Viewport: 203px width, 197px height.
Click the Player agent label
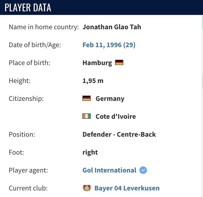click(x=28, y=170)
